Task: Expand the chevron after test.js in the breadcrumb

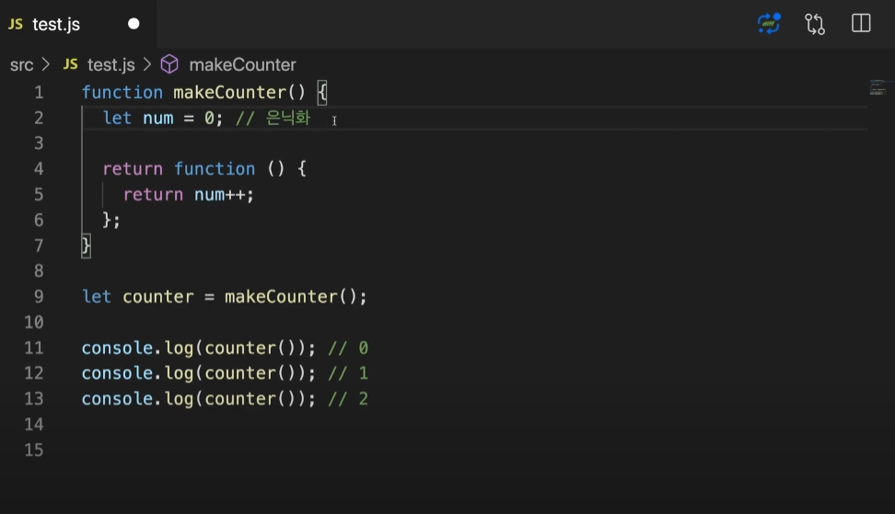Action: pyautogui.click(x=147, y=64)
